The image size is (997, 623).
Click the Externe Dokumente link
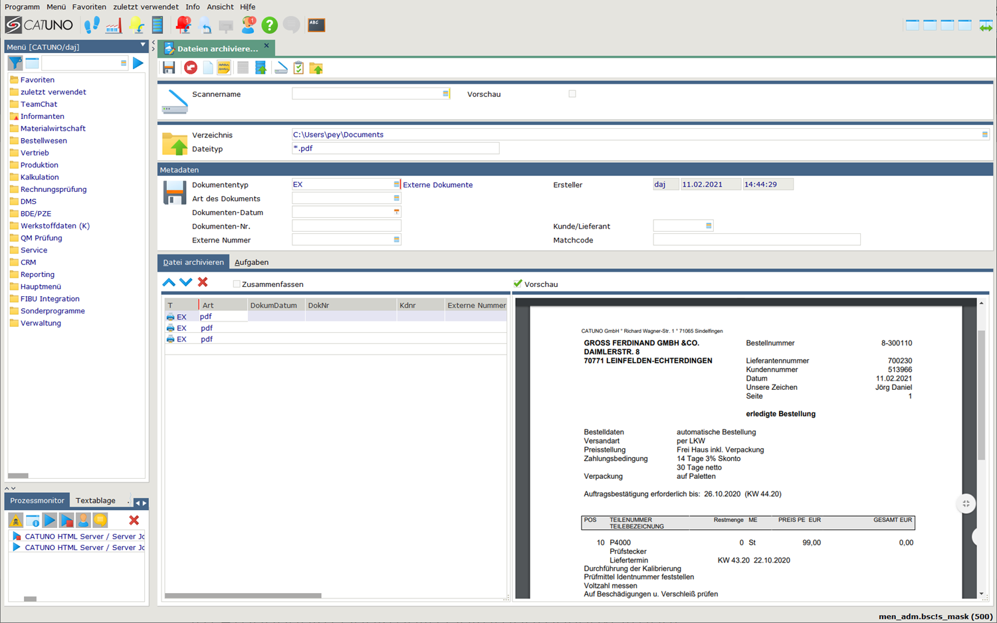(x=437, y=185)
